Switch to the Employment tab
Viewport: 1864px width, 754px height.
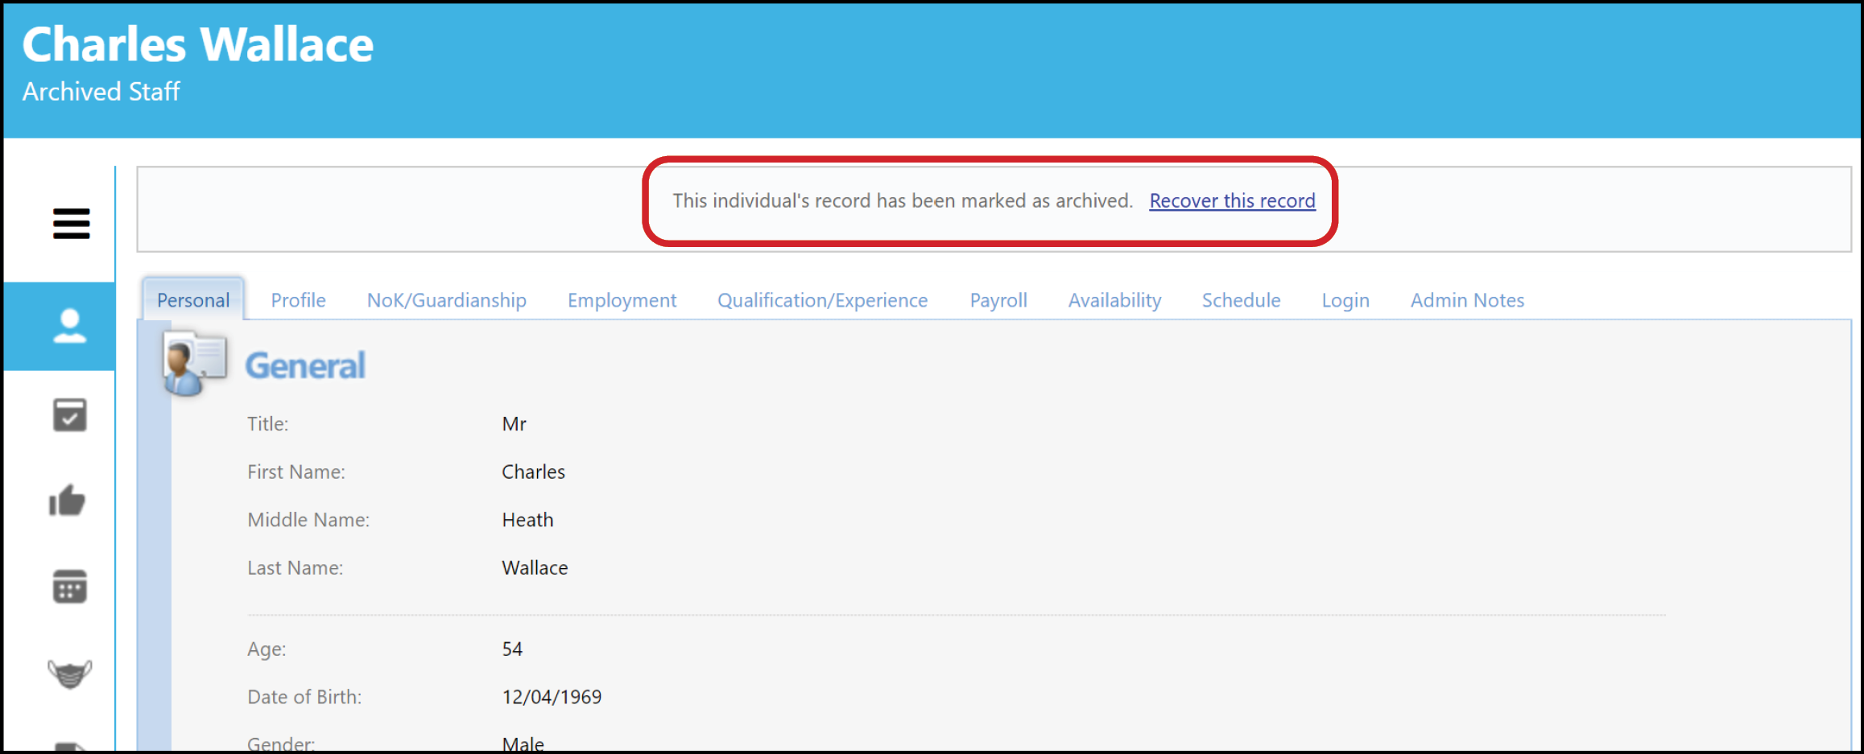[x=622, y=299]
